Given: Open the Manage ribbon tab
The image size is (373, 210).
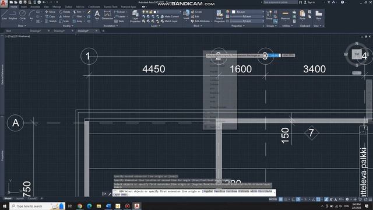Looking at the screenshot, I should 57,6.
